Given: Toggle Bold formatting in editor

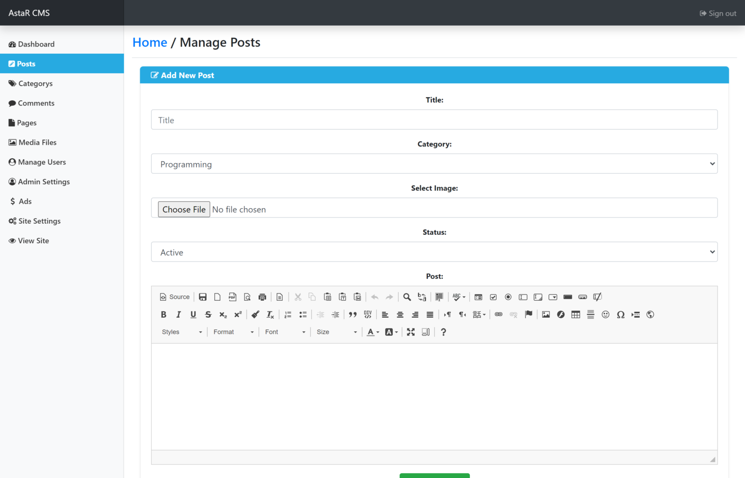Looking at the screenshot, I should tap(163, 315).
